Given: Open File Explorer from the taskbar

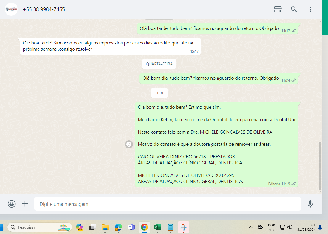Looking at the screenshot, I should click(105, 227).
